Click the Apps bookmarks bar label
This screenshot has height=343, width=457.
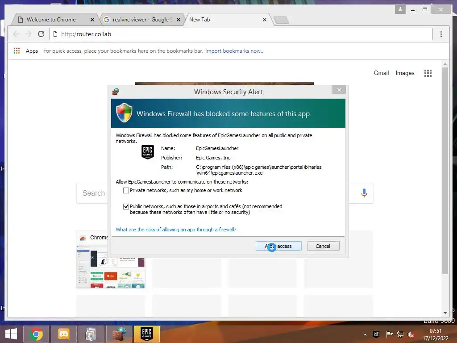[32, 51]
